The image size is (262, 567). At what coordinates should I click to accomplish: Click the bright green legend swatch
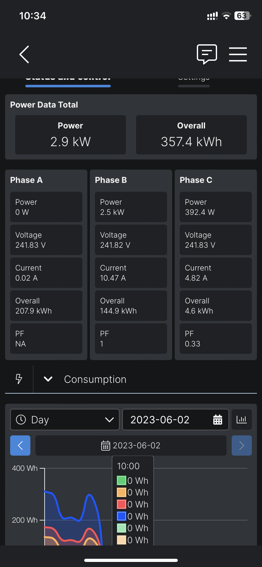click(122, 481)
